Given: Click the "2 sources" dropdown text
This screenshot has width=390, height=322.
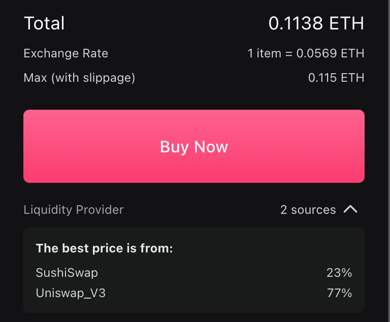Looking at the screenshot, I should [x=308, y=210].
